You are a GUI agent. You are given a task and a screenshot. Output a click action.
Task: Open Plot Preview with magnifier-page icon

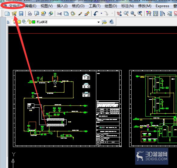(37, 14)
